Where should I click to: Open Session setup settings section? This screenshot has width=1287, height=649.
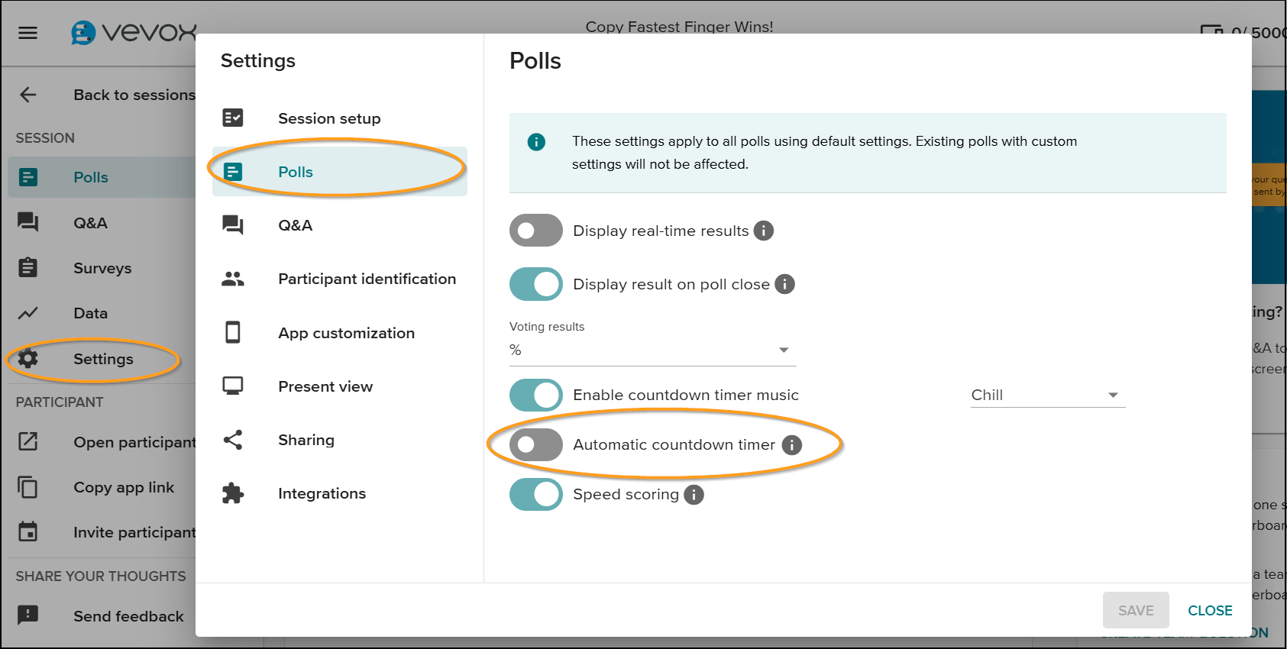329,118
